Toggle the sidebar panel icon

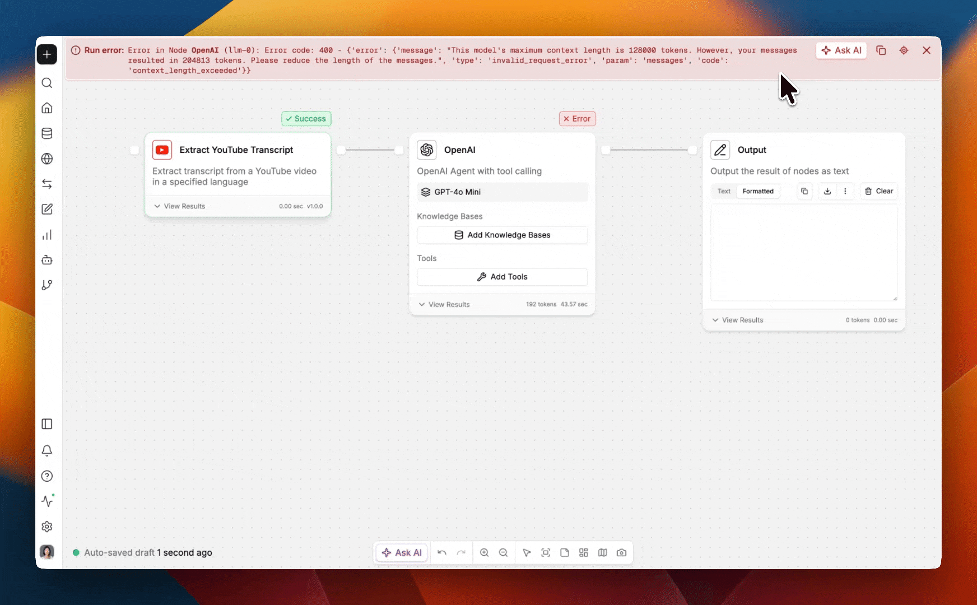47,424
